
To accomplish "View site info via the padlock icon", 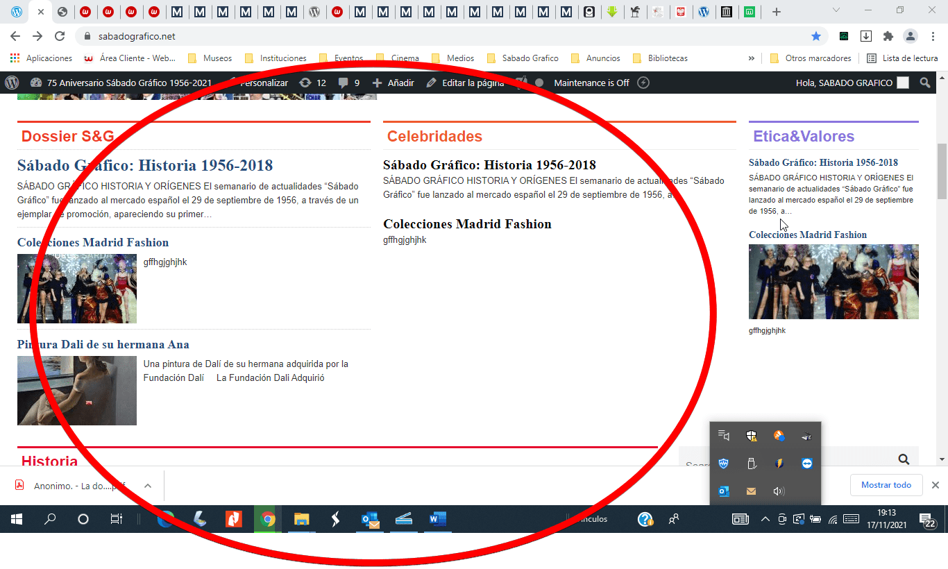I will click(87, 36).
